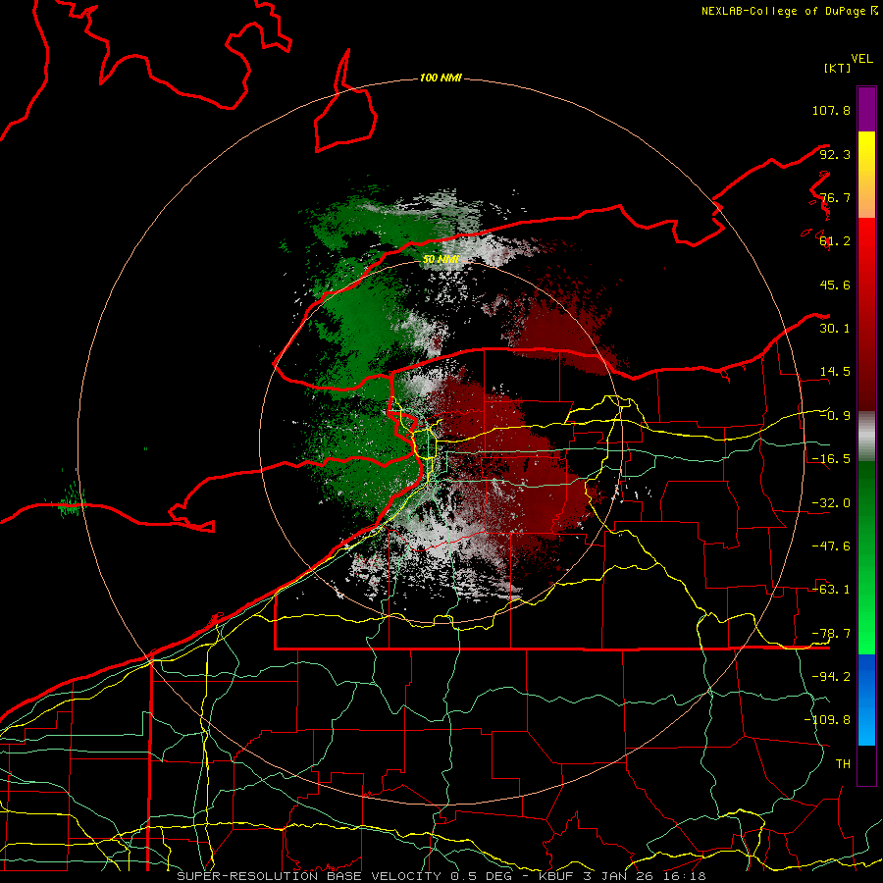Select the -47.6 scale value

831,546
